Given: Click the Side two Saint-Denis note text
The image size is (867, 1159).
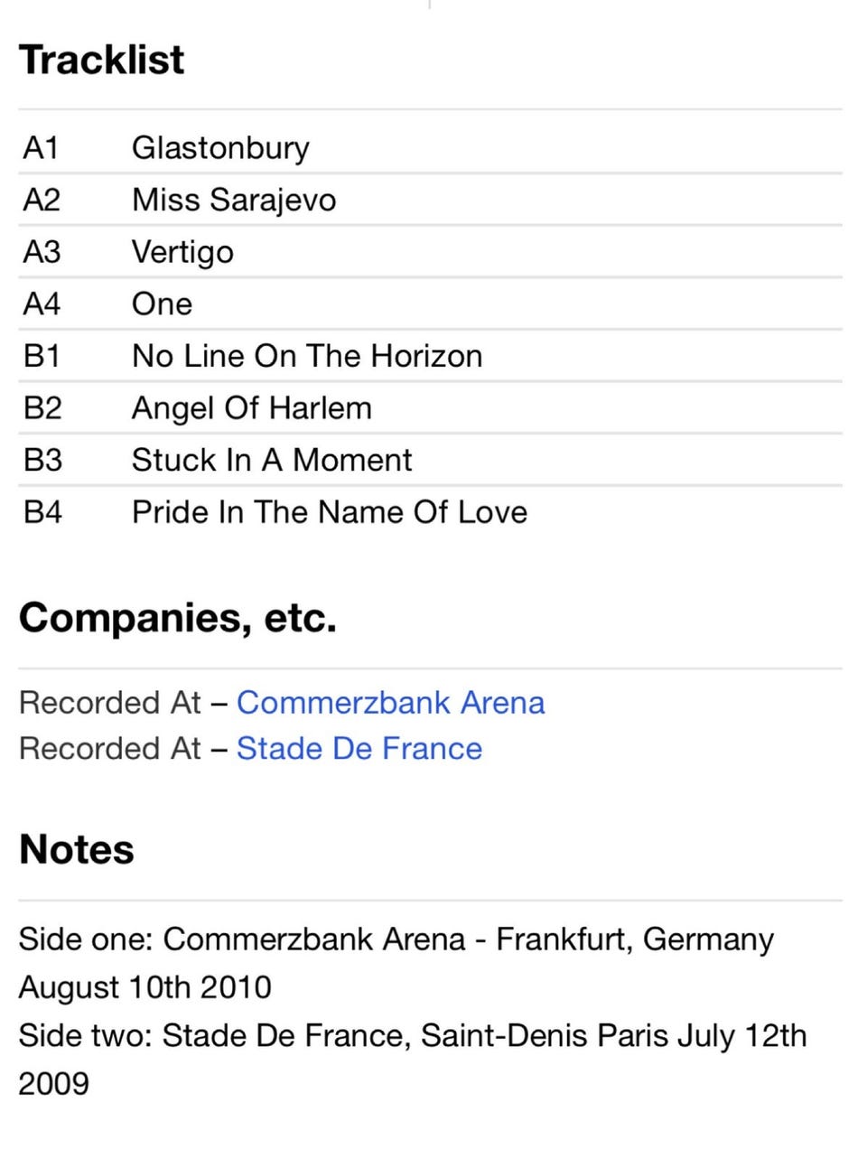Looking at the screenshot, I should point(412,1059).
